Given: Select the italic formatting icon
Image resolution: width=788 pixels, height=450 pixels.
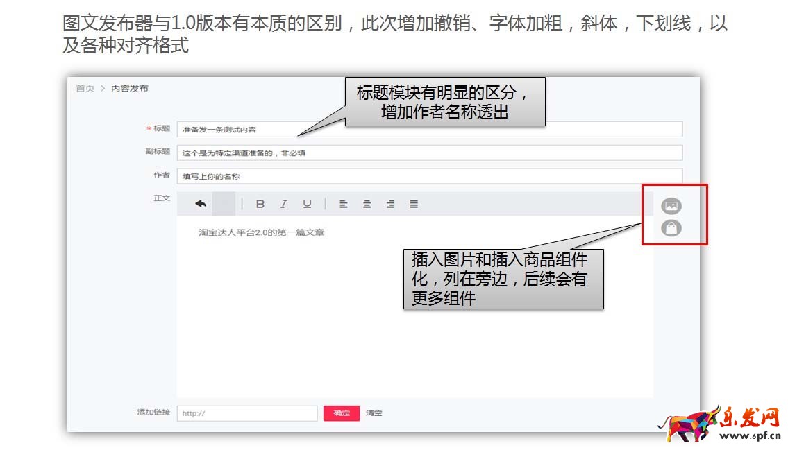Looking at the screenshot, I should click(x=283, y=203).
